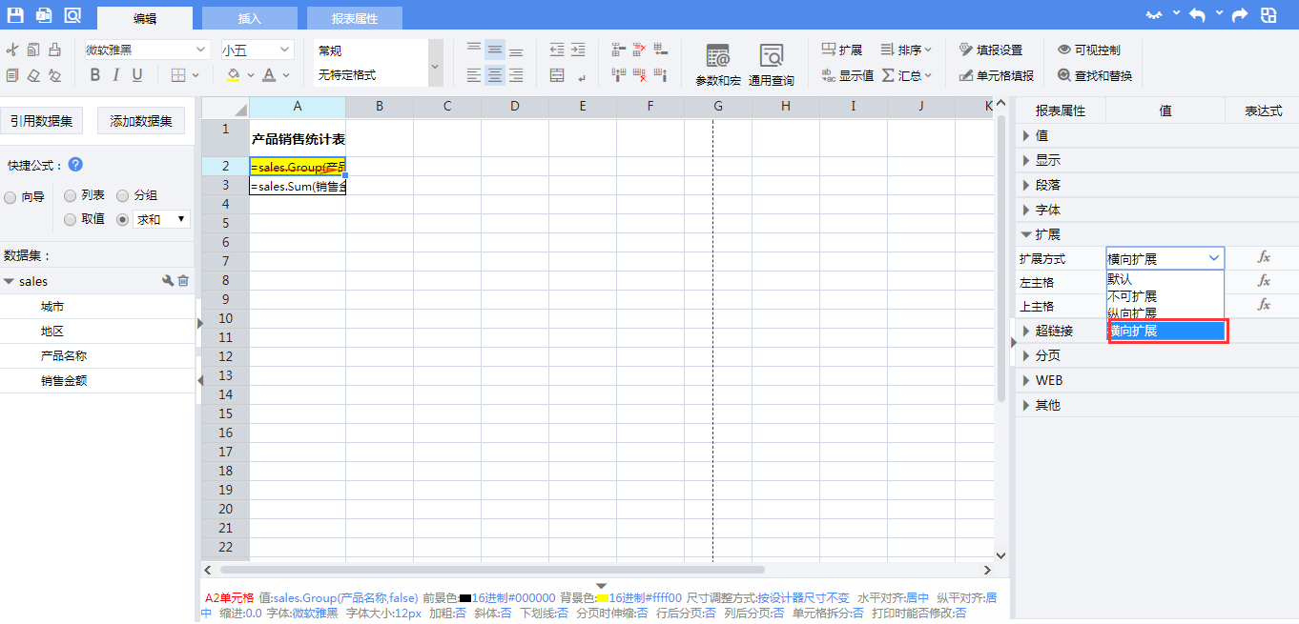Click the 引用数据集 button

42,121
